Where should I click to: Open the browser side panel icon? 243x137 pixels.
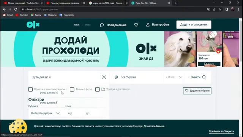[227, 9]
